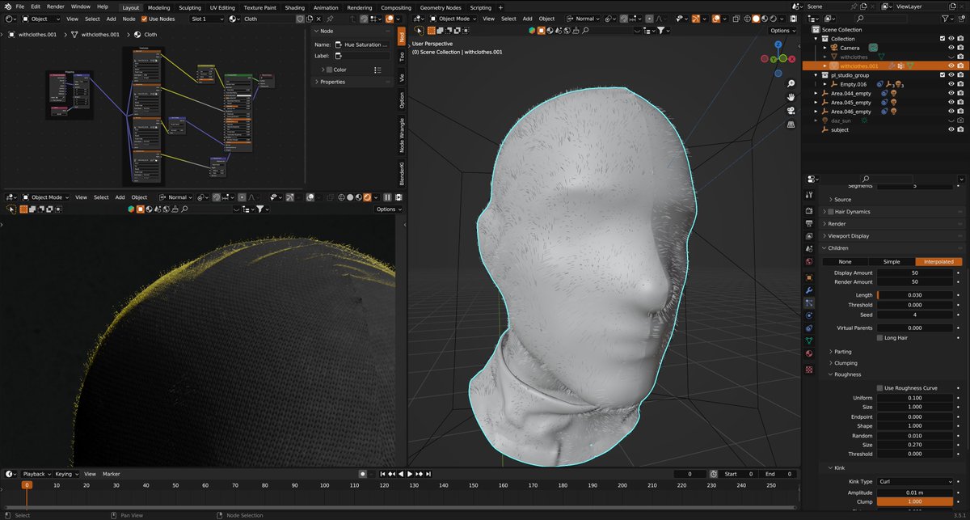Viewport: 970px width, 520px height.
Task: Open the Material properties tab
Action: (x=809, y=353)
